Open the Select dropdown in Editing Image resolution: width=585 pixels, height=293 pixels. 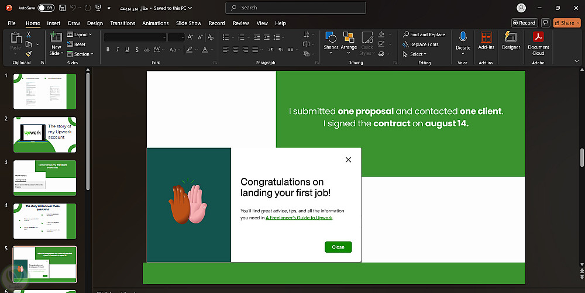click(x=415, y=54)
